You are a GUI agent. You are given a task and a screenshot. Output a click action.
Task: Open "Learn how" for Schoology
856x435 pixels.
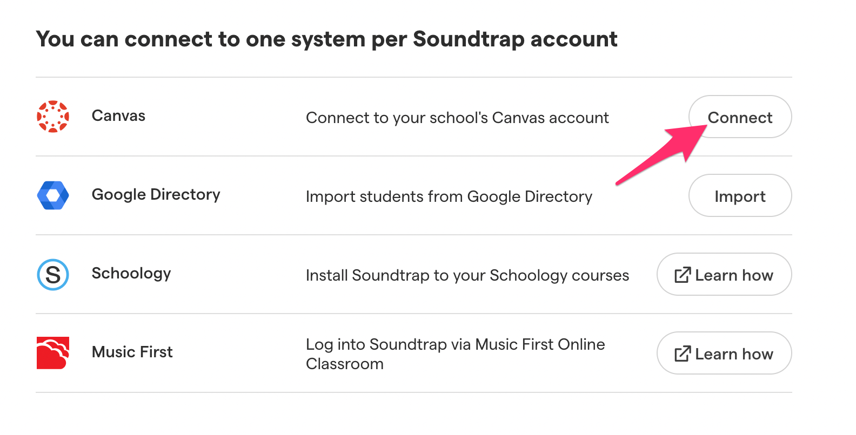[724, 275]
